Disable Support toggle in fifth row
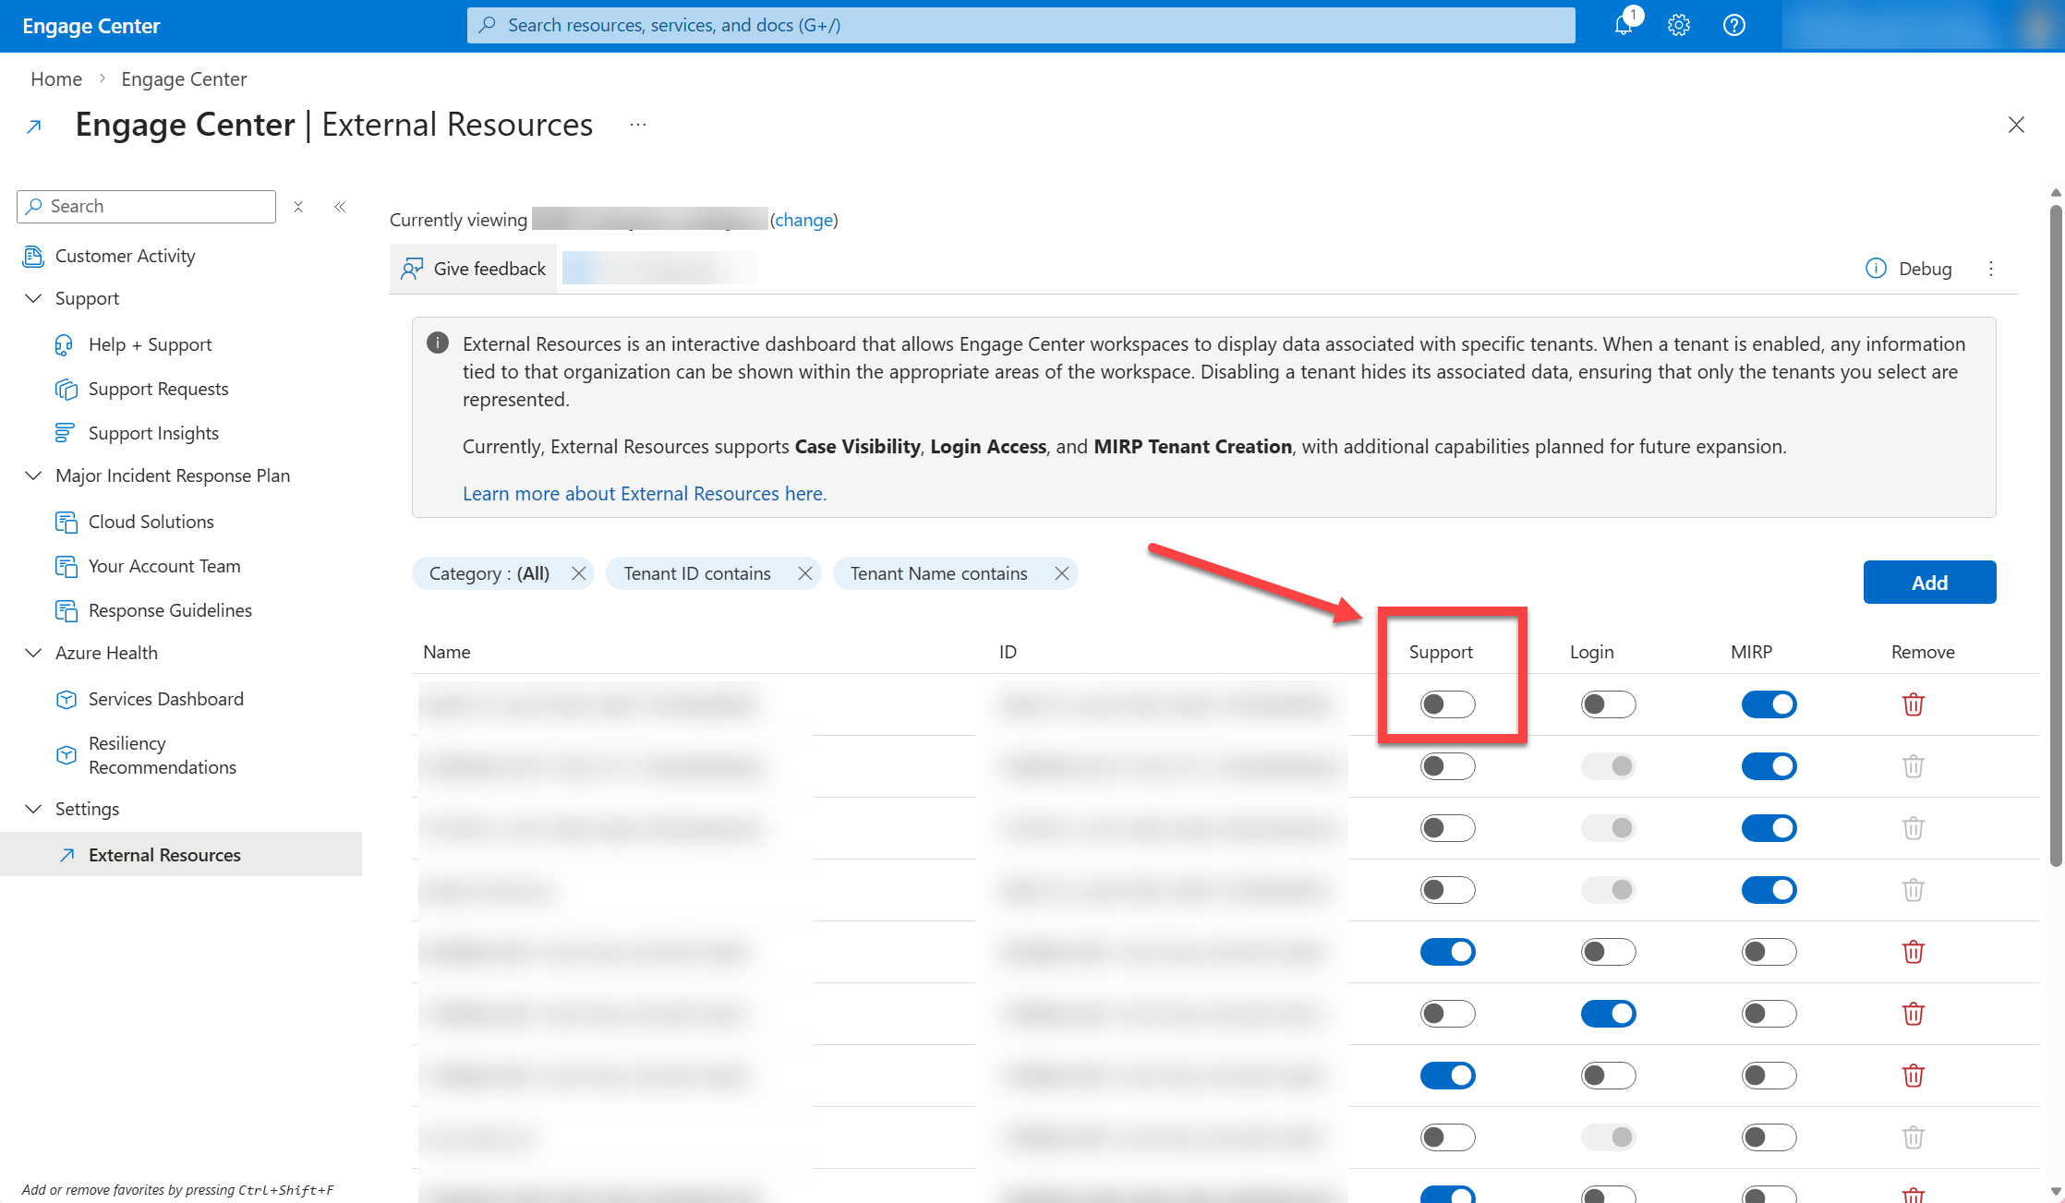2065x1203 pixels. (1447, 952)
